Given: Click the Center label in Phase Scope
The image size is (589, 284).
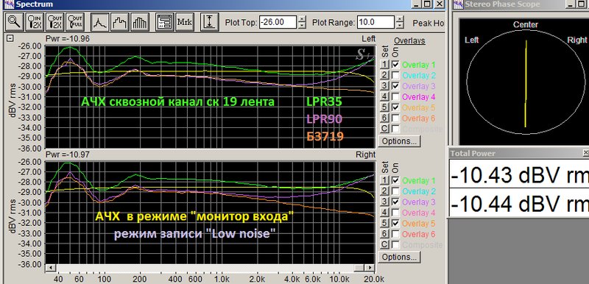Looking at the screenshot, I should point(526,25).
